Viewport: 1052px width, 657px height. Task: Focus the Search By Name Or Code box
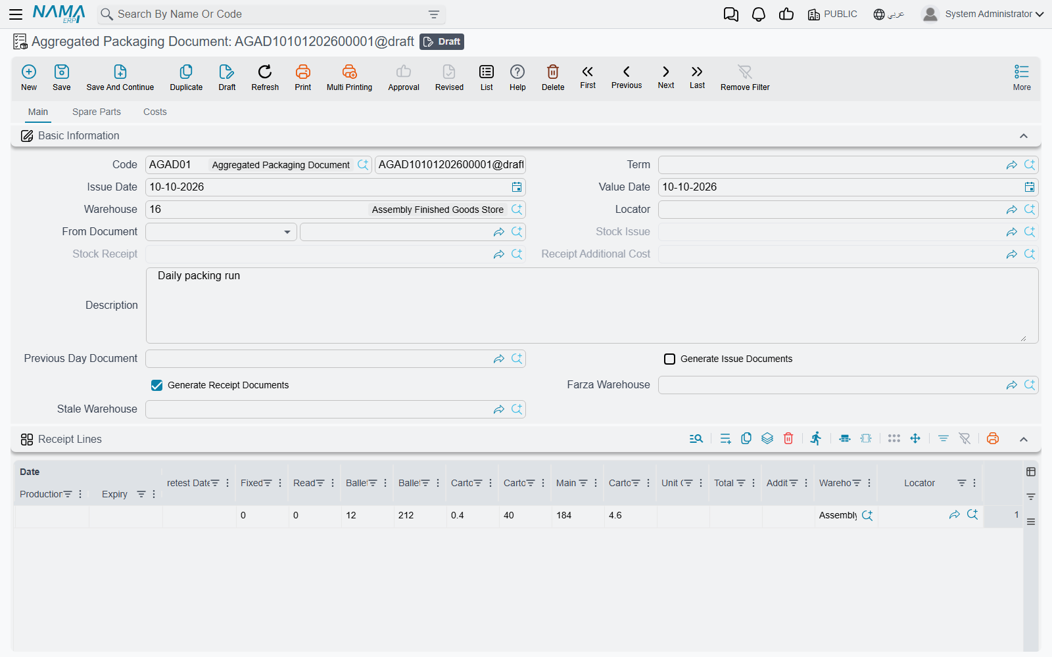(x=272, y=14)
